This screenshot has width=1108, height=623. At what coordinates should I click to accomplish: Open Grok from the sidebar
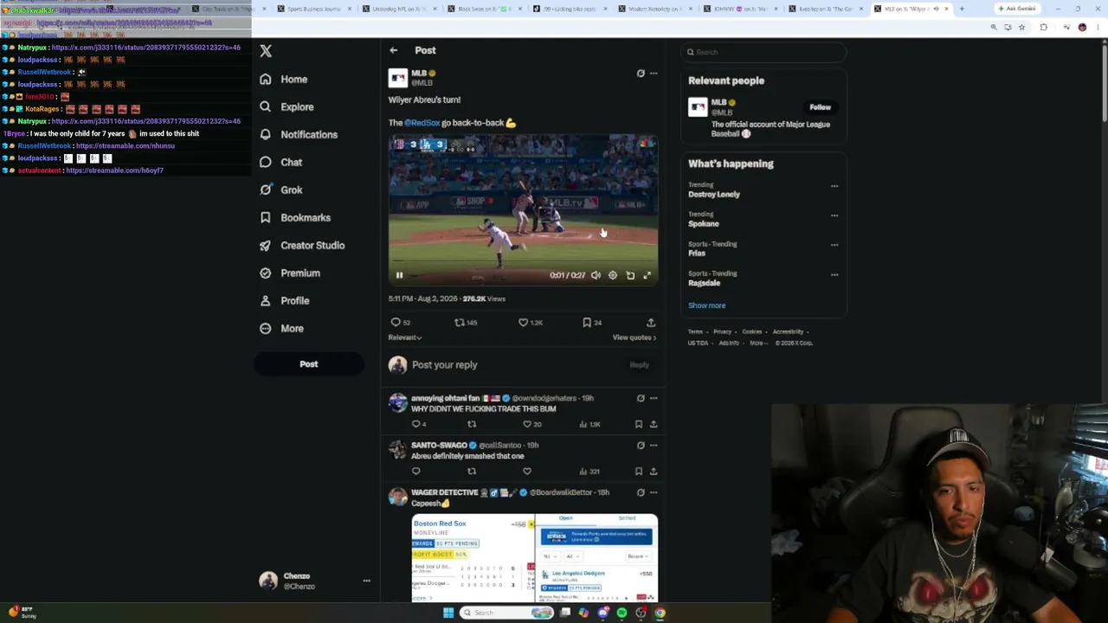[x=281, y=189]
